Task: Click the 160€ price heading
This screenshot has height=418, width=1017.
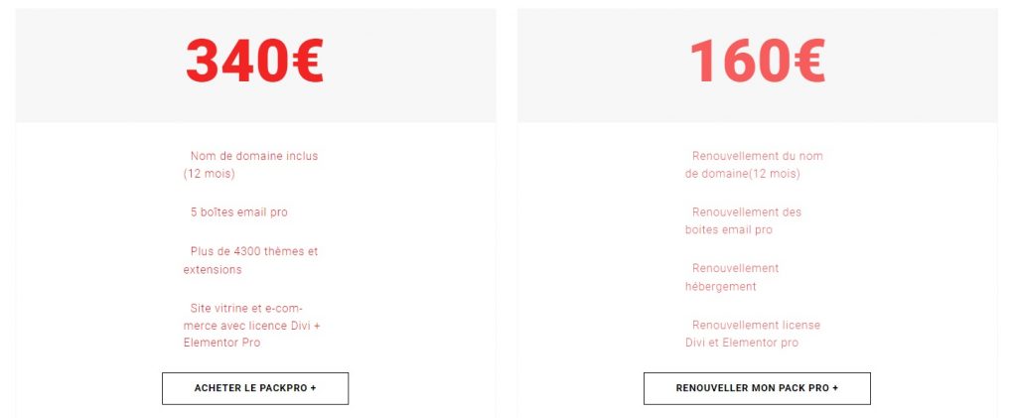Action: 757,61
